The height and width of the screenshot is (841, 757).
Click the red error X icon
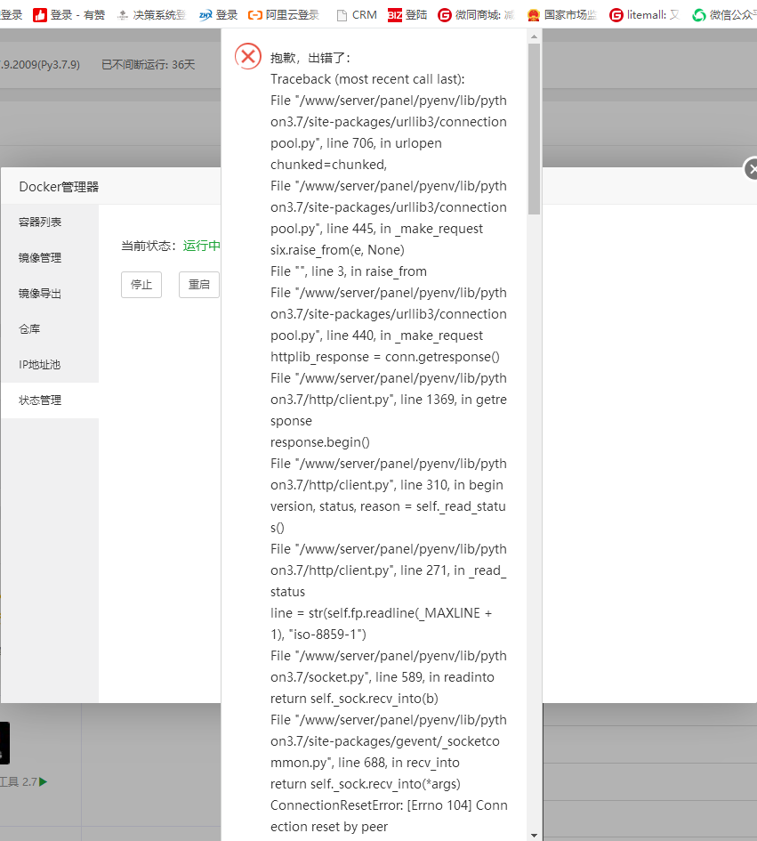coord(248,56)
